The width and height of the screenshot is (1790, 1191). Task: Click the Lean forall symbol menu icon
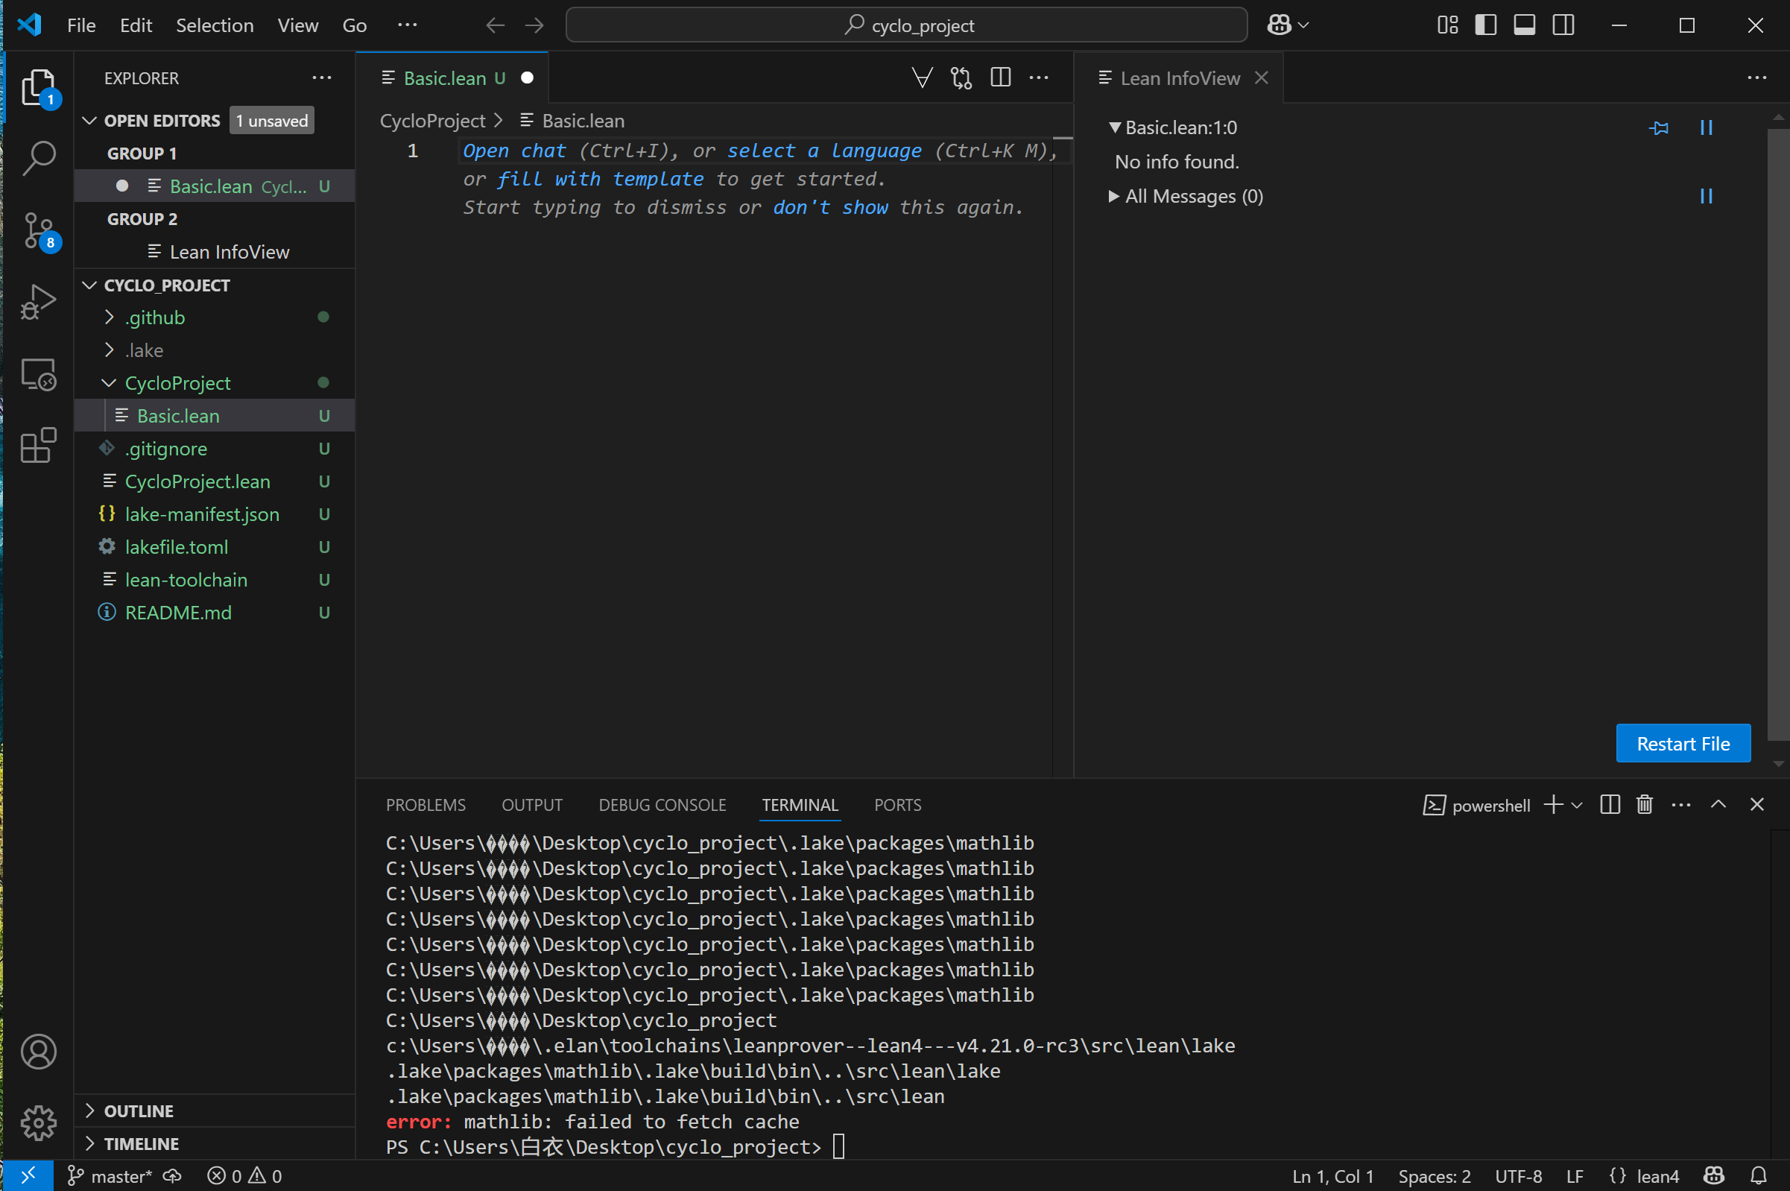pos(922,78)
